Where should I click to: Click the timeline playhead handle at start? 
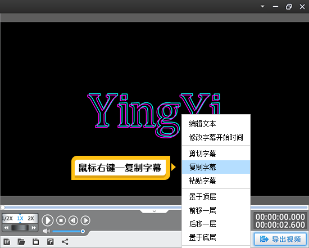coord(3,208)
